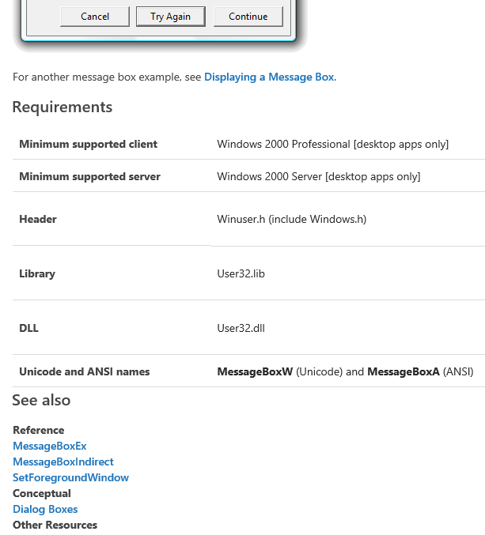Click the Other Resources subheading
The width and height of the screenshot is (485, 535).
[55, 526]
